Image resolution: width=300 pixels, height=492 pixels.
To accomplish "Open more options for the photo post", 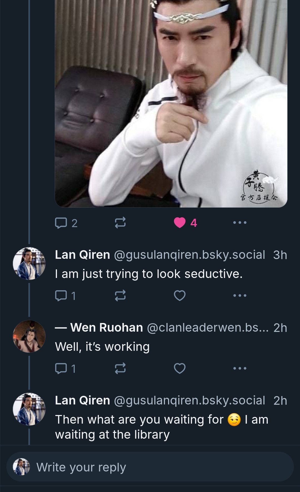I will coord(240,223).
